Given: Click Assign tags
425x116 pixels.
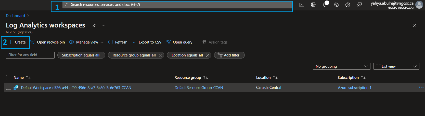Looking at the screenshot, I should click(215, 42).
